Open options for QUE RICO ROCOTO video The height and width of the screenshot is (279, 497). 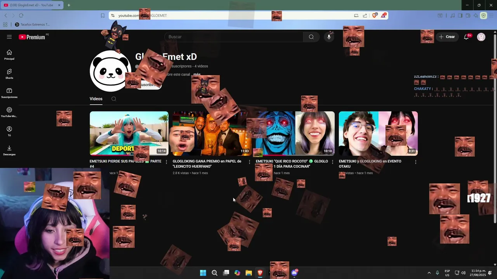click(332, 162)
